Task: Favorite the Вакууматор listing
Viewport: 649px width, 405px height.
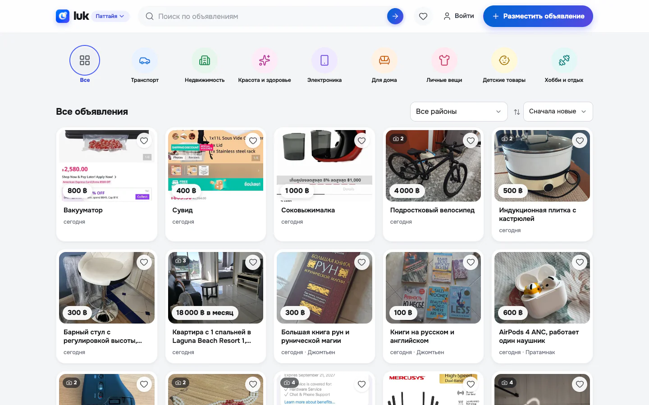Action: (144, 141)
